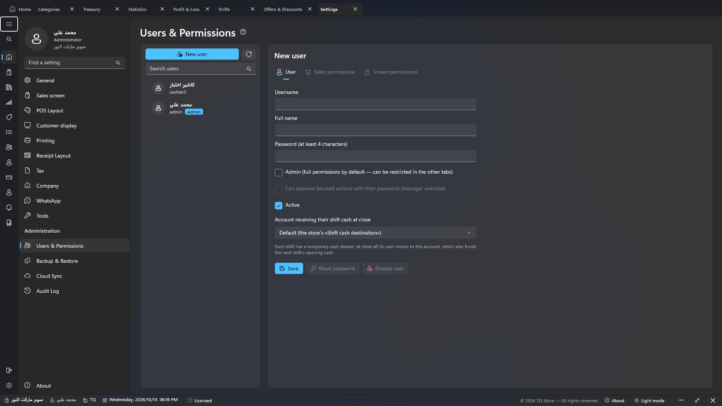Focus the Search users box
The height and width of the screenshot is (406, 722).
pos(200,69)
